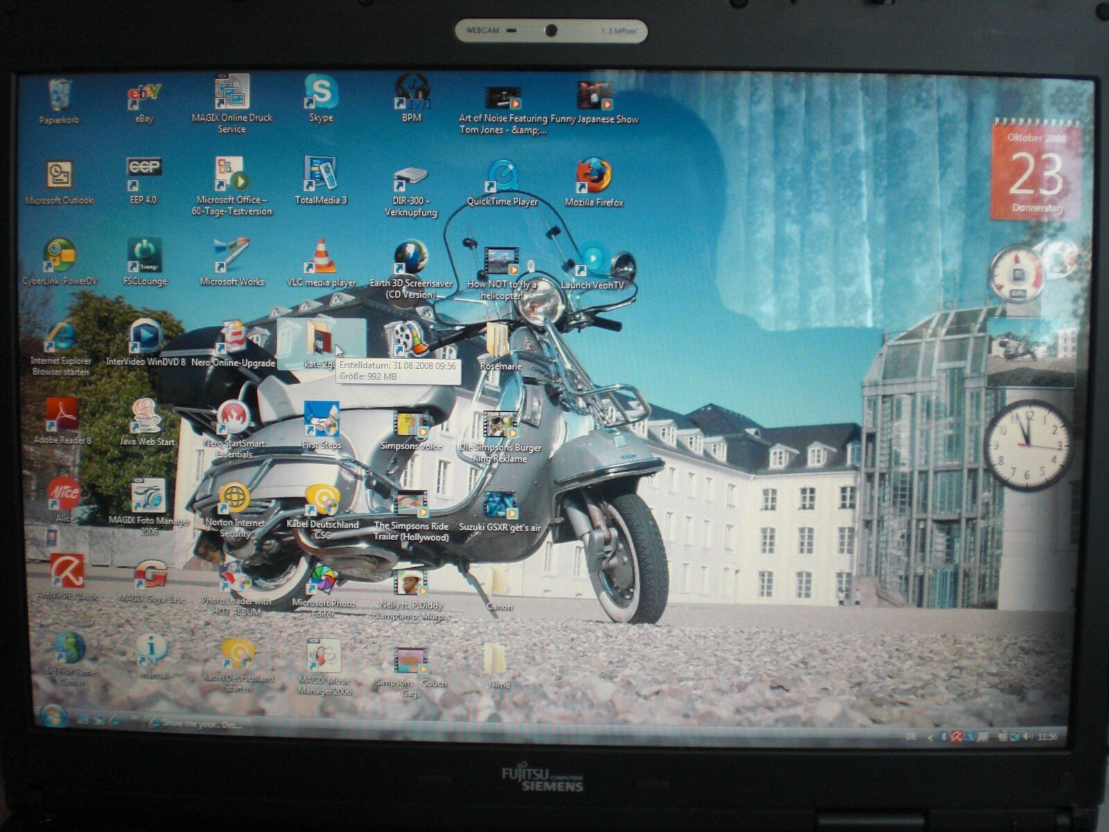The height and width of the screenshot is (832, 1109).
Task: Open Microsoft Outlook icon
Action: point(60,176)
